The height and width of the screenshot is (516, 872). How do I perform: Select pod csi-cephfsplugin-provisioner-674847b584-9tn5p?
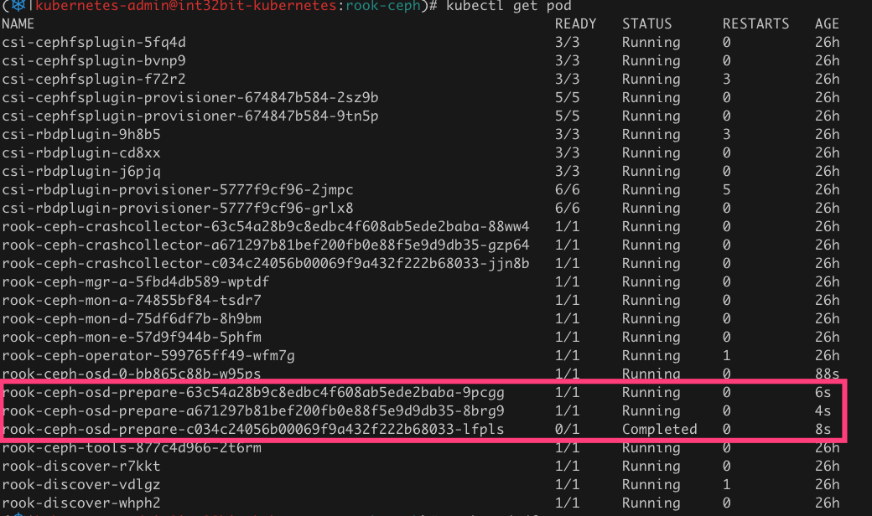click(x=189, y=116)
